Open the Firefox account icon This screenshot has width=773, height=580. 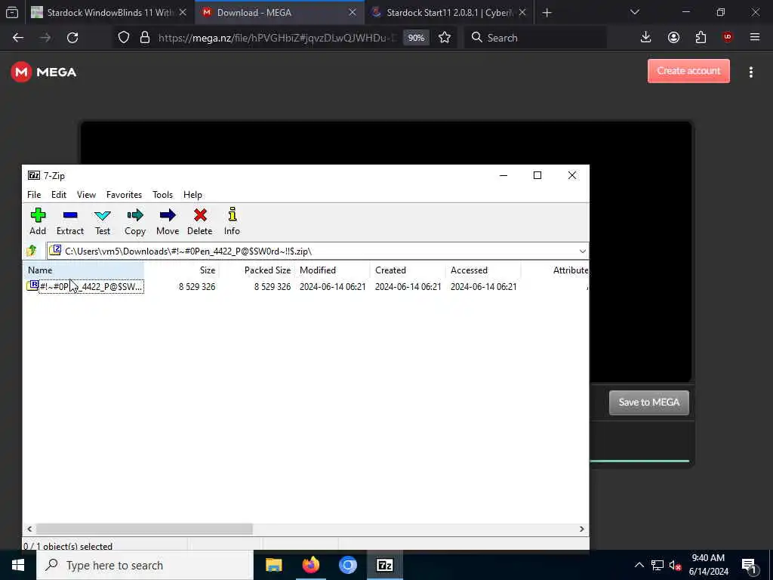pos(673,38)
